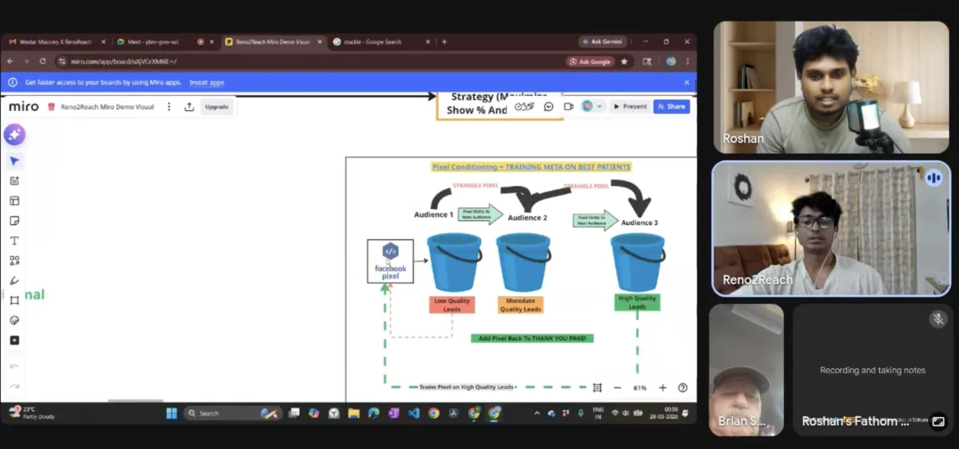Go back in browser history

click(x=10, y=61)
